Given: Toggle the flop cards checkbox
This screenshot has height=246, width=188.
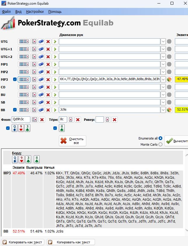Looking at the screenshot, I should 8,128.
